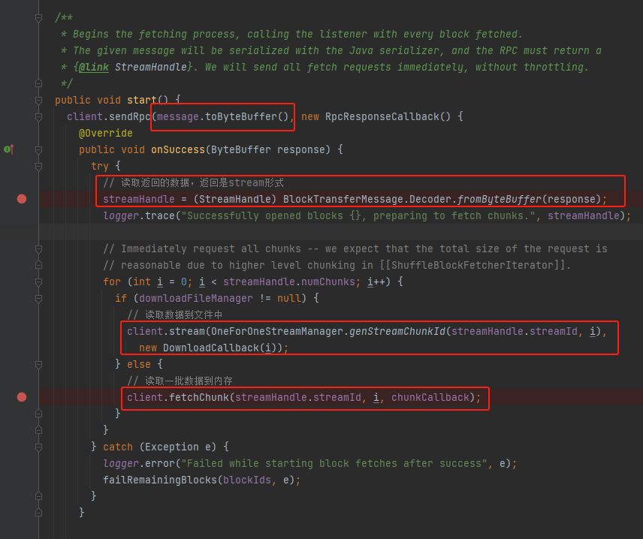Remove breakpoint on the streamHandle assignment line
Viewport: 643px width, 539px height.
22,199
